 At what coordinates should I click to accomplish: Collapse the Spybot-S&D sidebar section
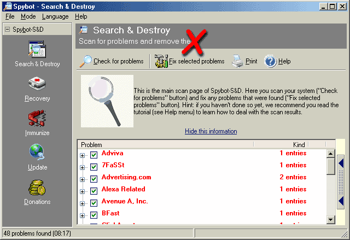pyautogui.click(x=7, y=28)
